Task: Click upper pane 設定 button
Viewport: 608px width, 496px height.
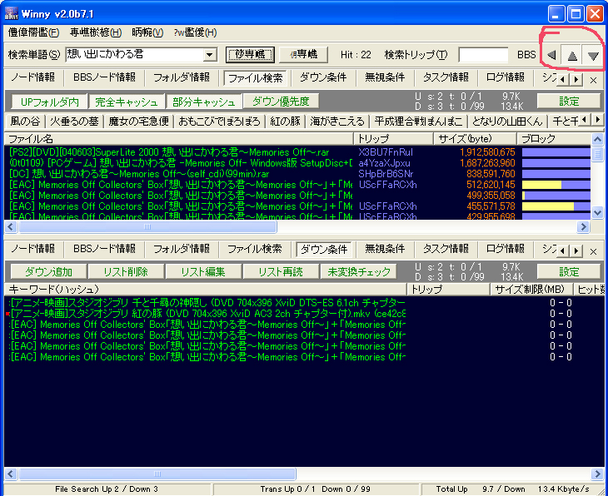Action: click(x=569, y=102)
